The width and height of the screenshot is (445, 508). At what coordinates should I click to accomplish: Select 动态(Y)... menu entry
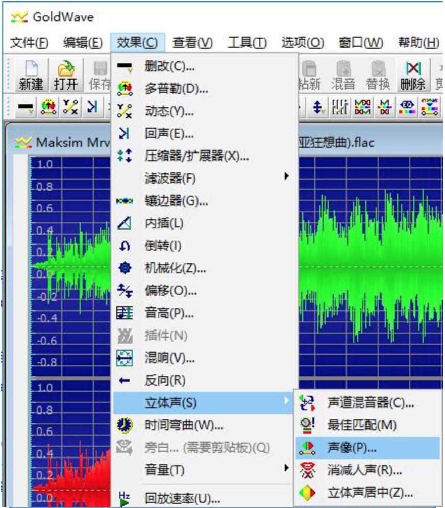coord(204,112)
